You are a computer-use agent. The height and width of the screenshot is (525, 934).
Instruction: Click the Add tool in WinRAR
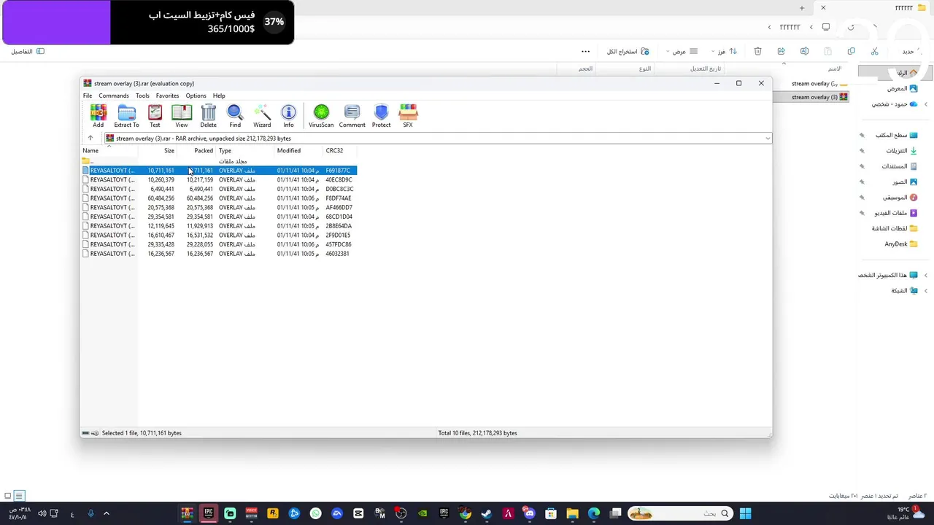[98, 116]
